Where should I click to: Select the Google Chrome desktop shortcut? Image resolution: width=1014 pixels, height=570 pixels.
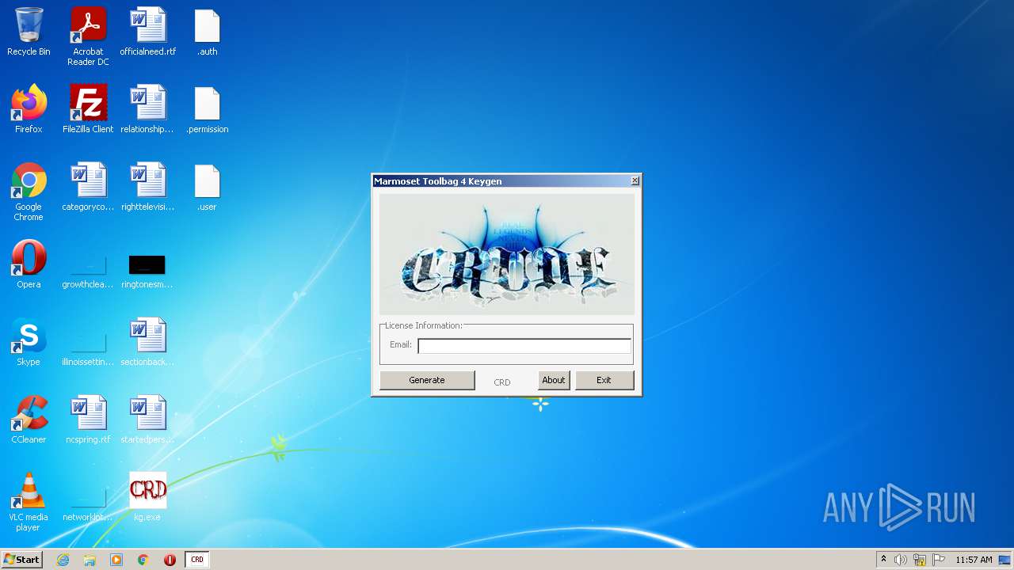pyautogui.click(x=29, y=192)
